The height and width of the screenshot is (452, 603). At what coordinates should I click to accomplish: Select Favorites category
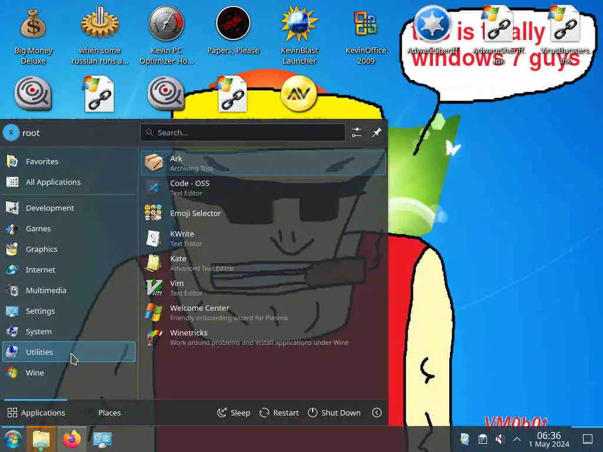click(x=69, y=161)
